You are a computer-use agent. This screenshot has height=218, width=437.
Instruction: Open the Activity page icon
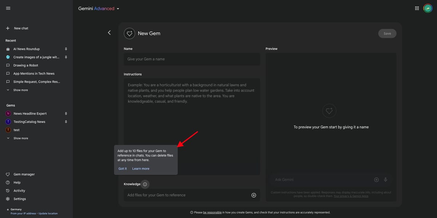[x=8, y=190]
